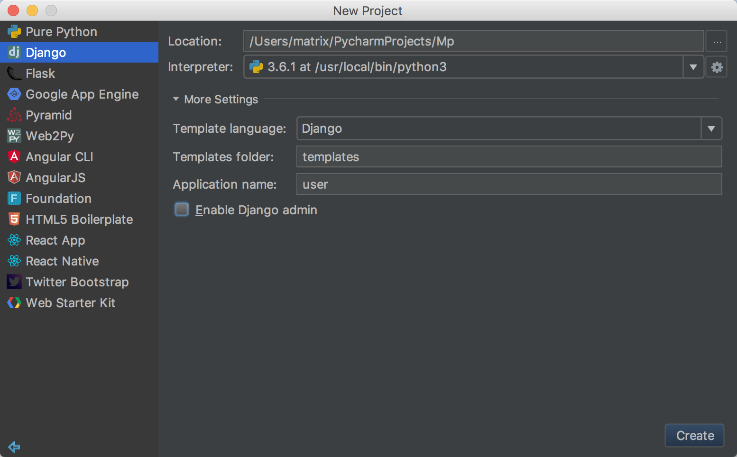Click the Web2Py icon
737x457 pixels.
(14, 136)
